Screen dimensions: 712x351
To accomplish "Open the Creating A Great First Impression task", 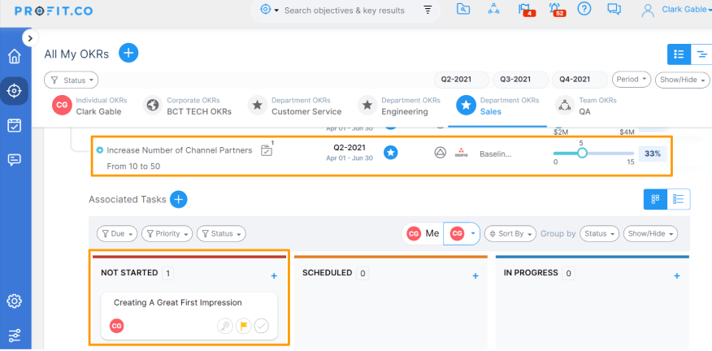I will [177, 302].
